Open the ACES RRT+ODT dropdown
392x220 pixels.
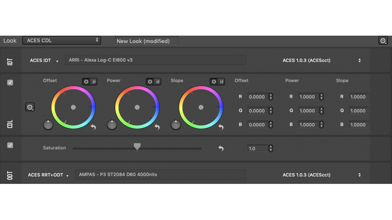click(48, 175)
